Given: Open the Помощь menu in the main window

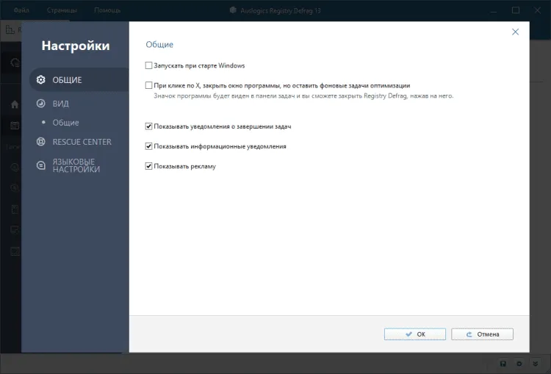Looking at the screenshot, I should click(107, 10).
